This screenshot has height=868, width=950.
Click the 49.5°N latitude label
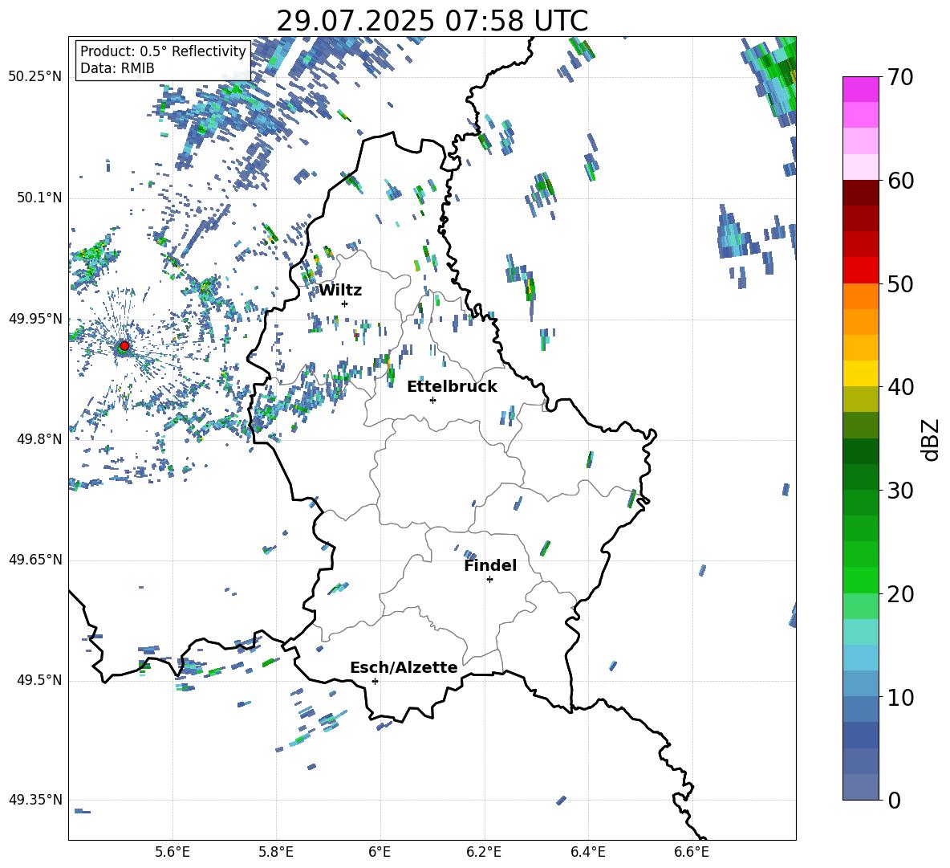tap(38, 680)
